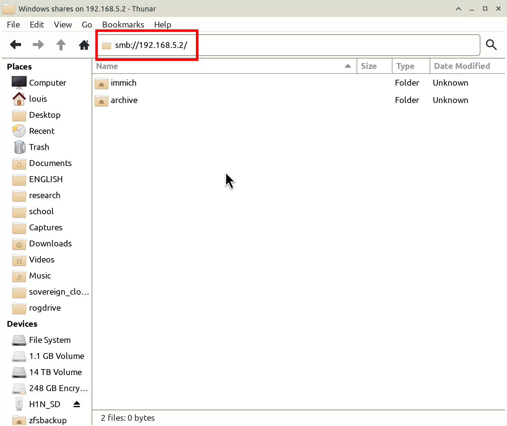Open the Go menu
The height and width of the screenshot is (426, 507).
[87, 25]
